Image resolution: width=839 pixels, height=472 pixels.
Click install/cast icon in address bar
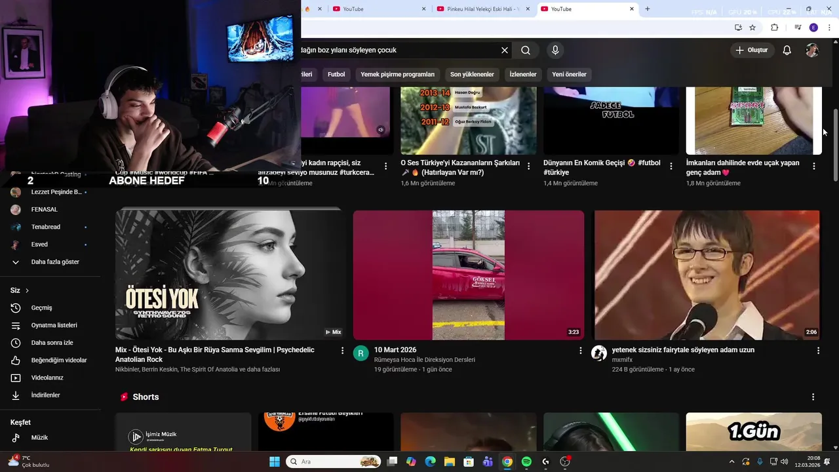pos(738,28)
